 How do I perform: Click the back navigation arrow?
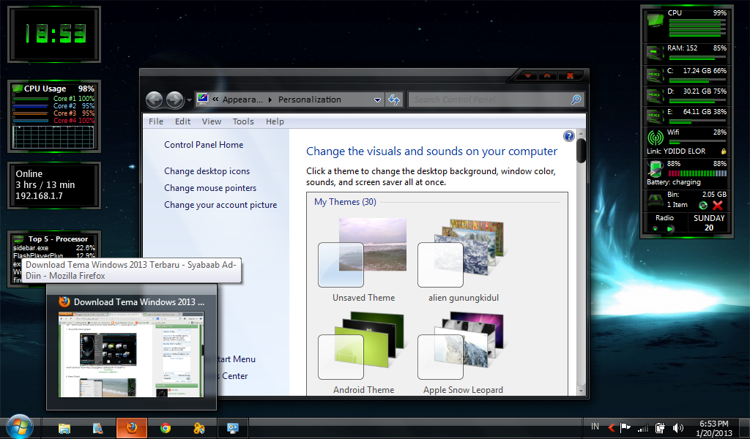pos(155,100)
